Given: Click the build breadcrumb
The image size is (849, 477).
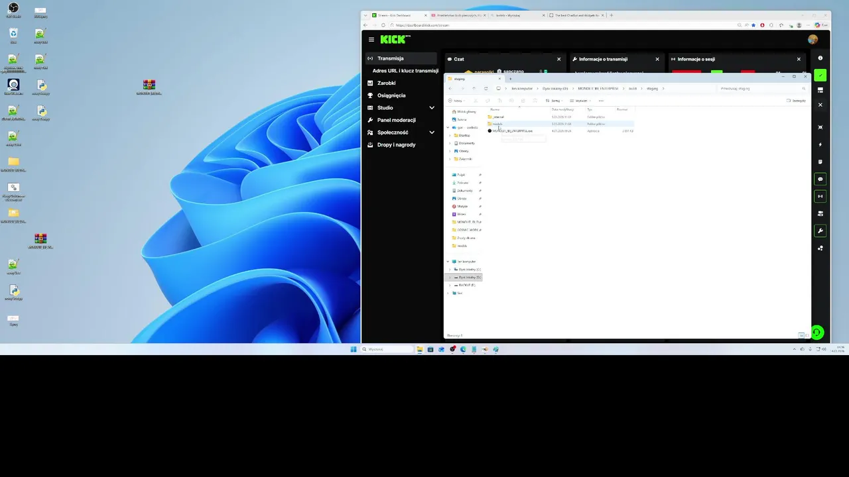Looking at the screenshot, I should pyautogui.click(x=633, y=88).
